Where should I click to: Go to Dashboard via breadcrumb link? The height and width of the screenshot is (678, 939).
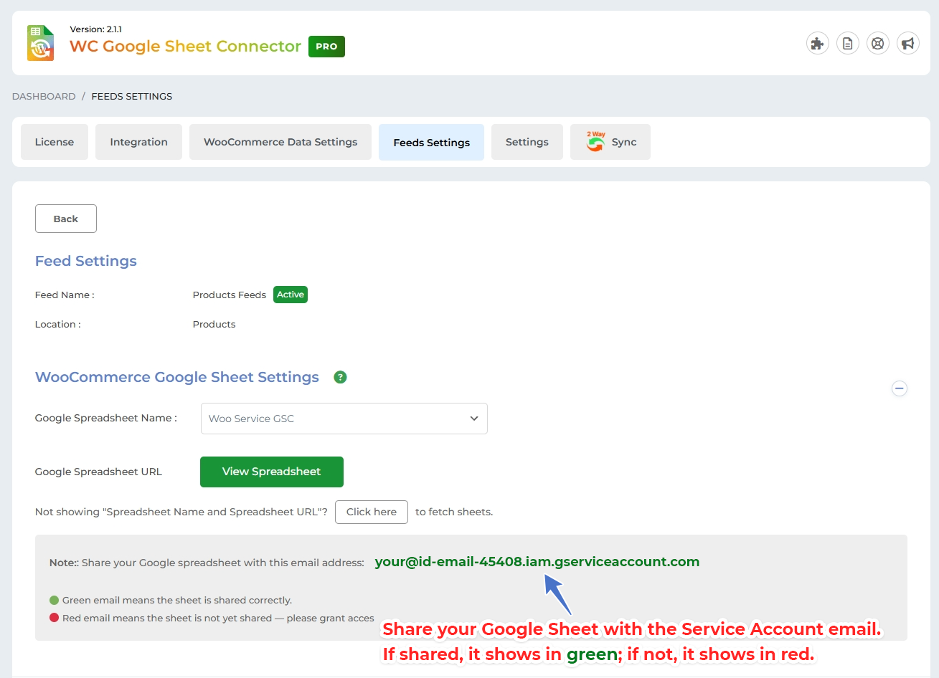pos(44,96)
